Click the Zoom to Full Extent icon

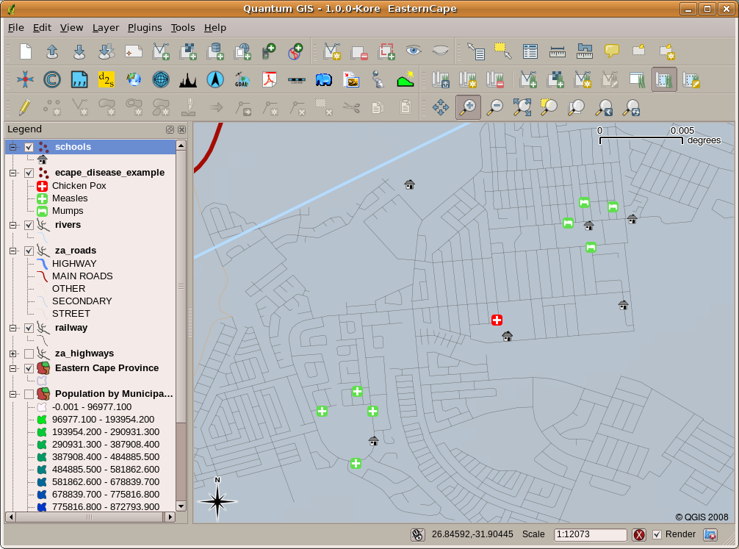[522, 108]
